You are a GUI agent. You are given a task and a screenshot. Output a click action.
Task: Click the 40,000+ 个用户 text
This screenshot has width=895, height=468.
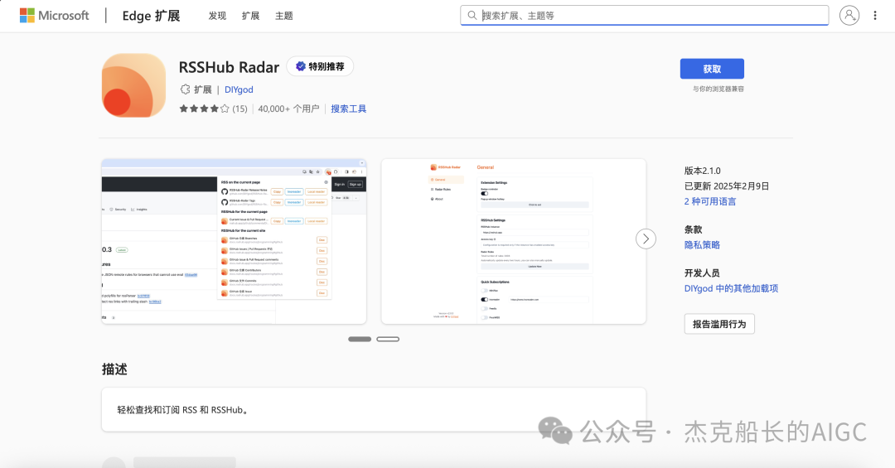[x=289, y=109]
